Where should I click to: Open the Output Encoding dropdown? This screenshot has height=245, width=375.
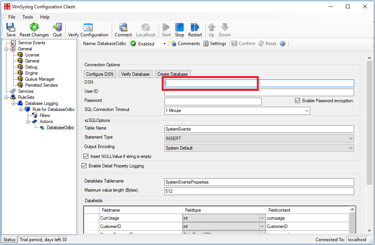tap(350, 148)
